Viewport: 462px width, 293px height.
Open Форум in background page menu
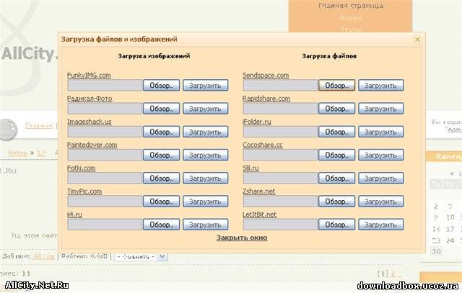350,18
